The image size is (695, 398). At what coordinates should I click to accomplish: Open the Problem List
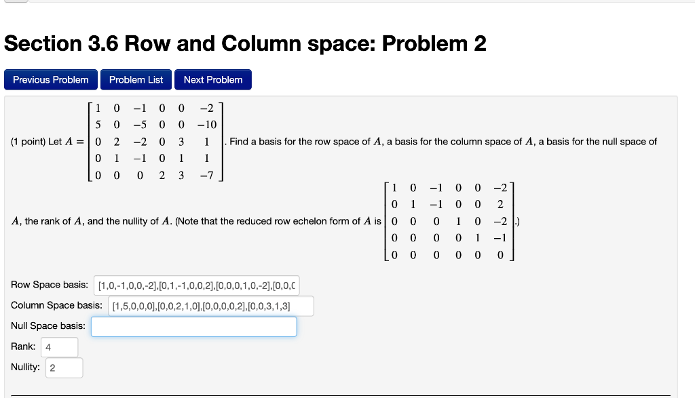click(136, 79)
